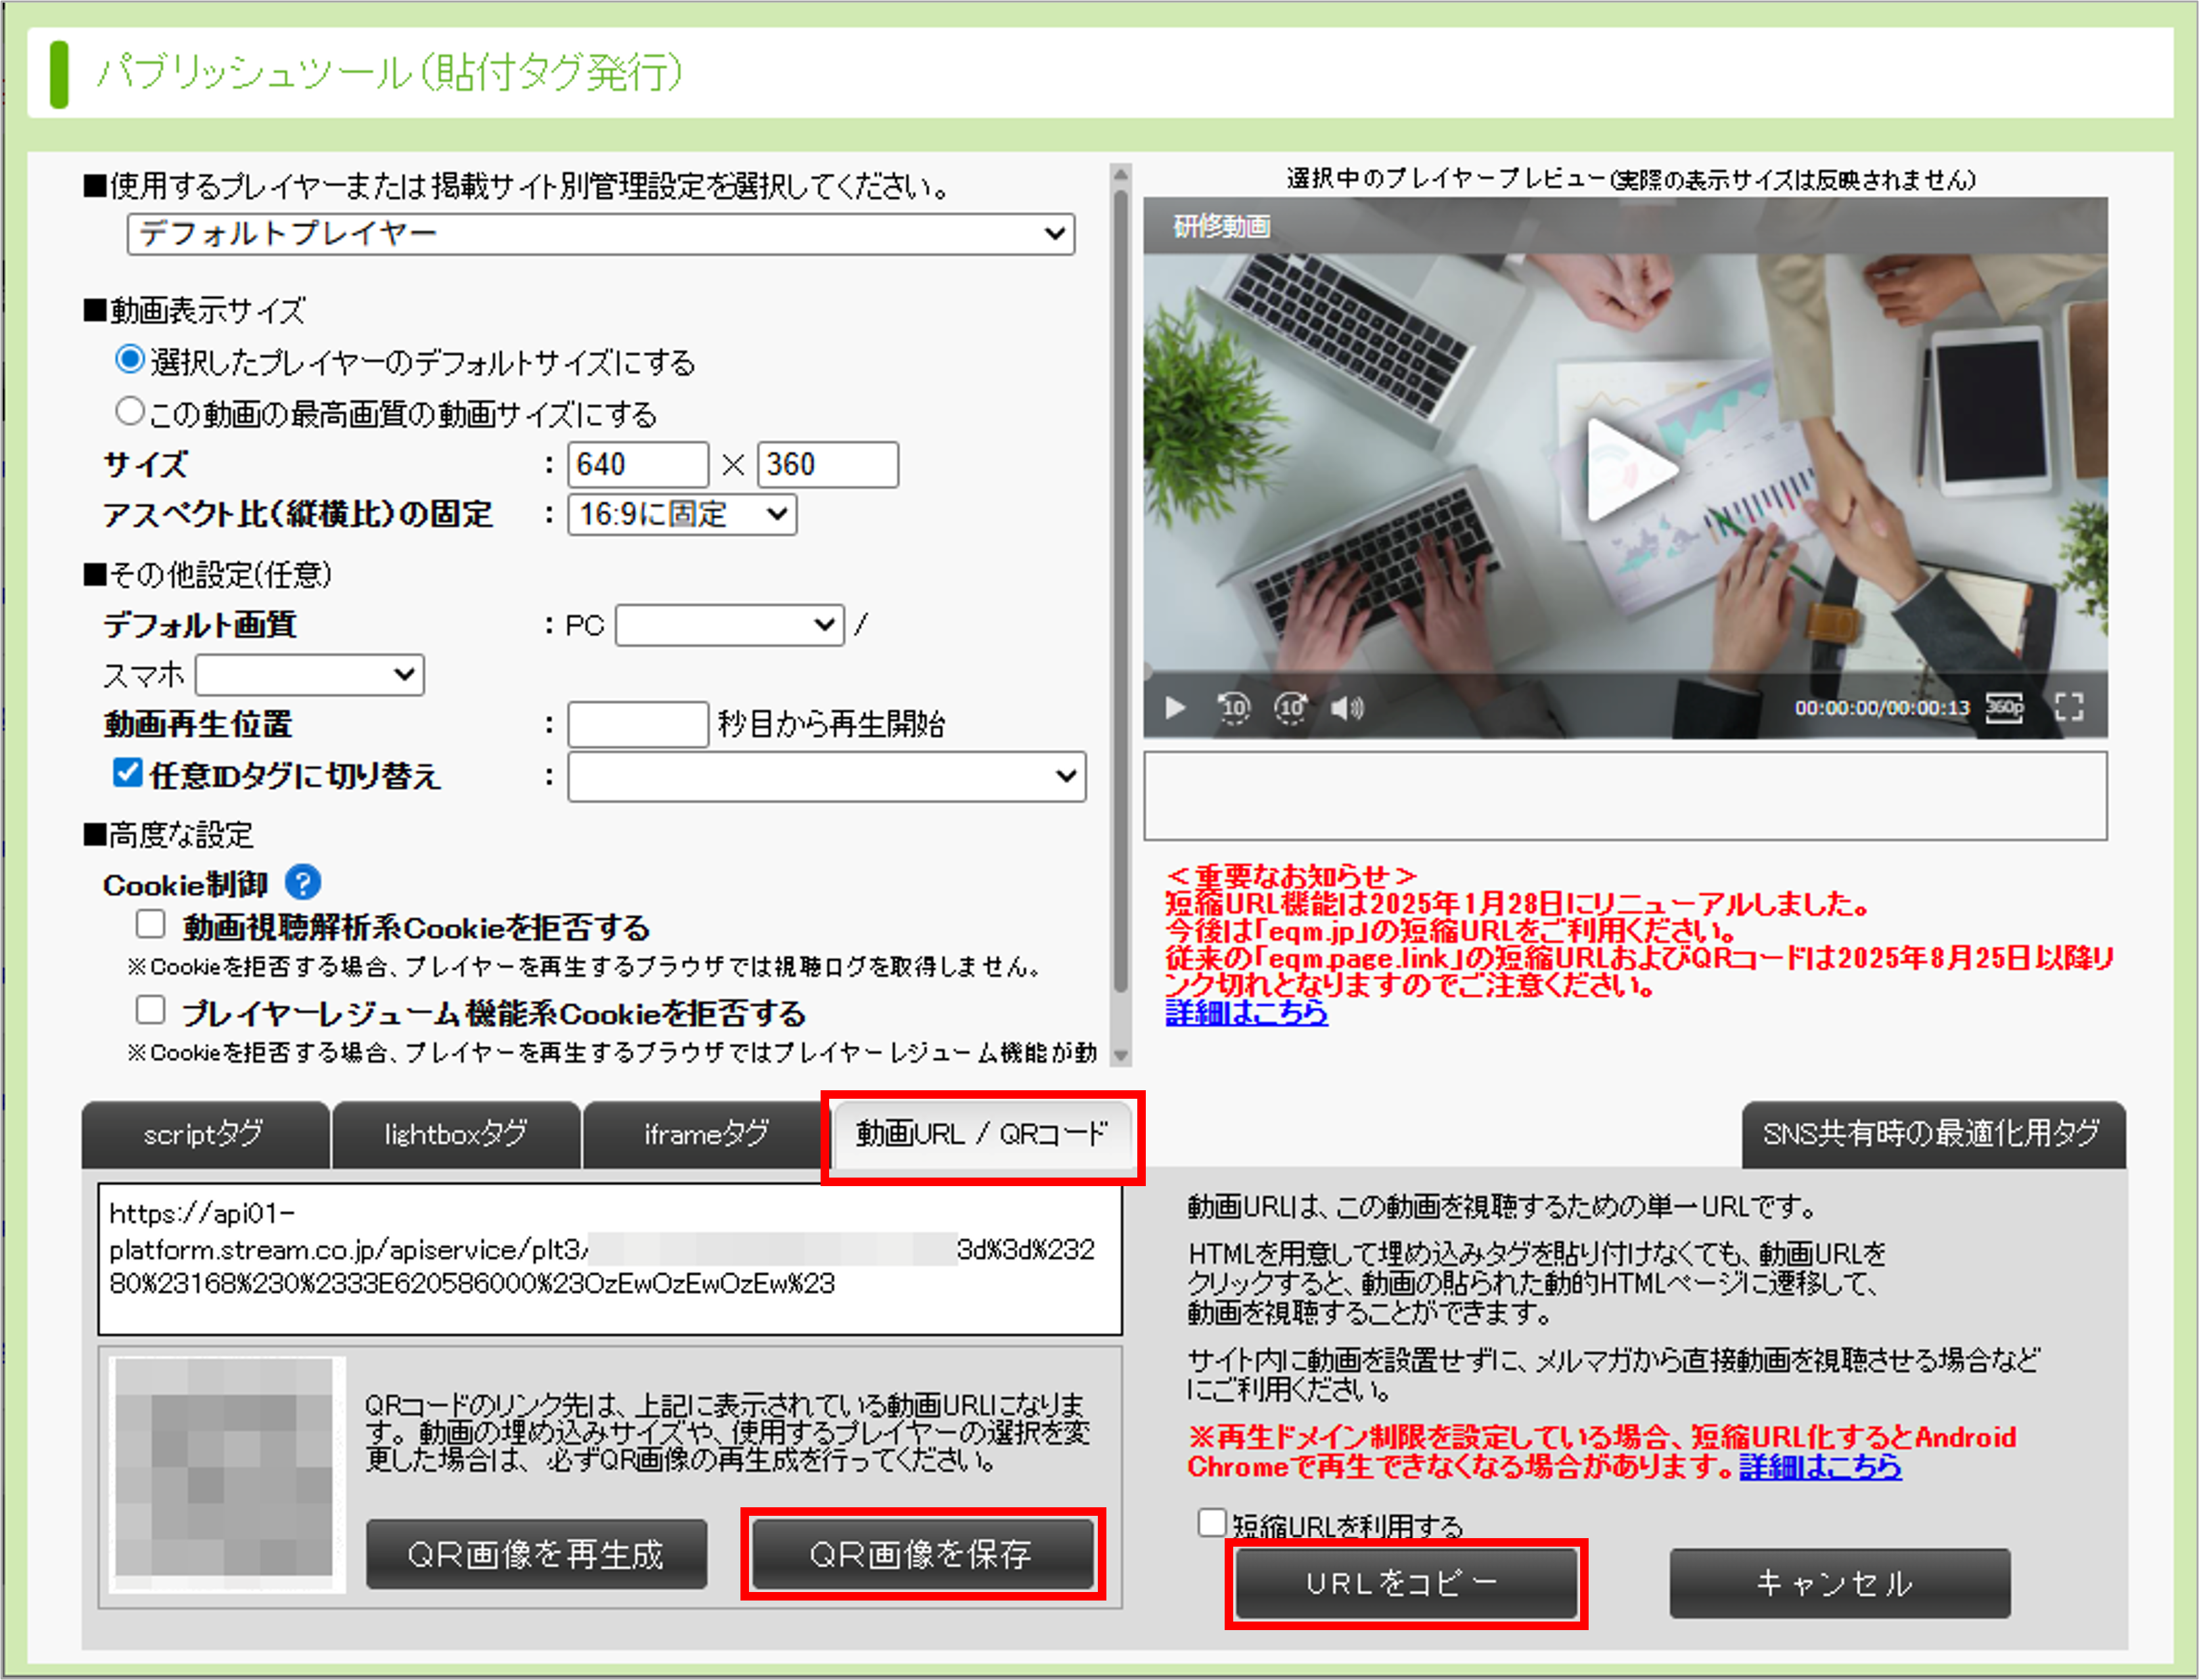Image resolution: width=2199 pixels, height=1680 pixels.
Task: Switch to the lightboxタグ tab
Action: tap(456, 1134)
